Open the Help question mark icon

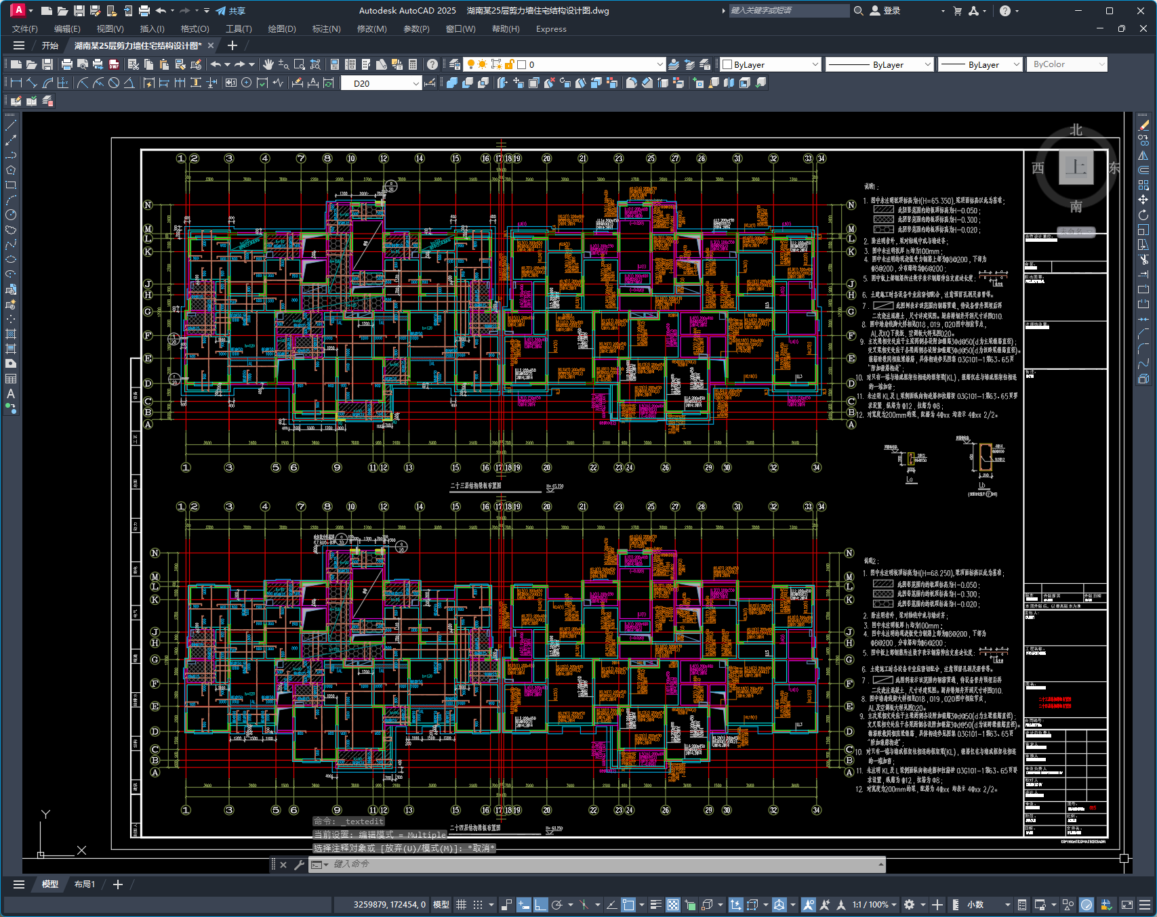[x=432, y=64]
